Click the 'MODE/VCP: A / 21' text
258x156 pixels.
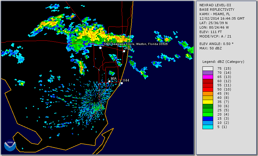pyautogui.click(x=215, y=36)
